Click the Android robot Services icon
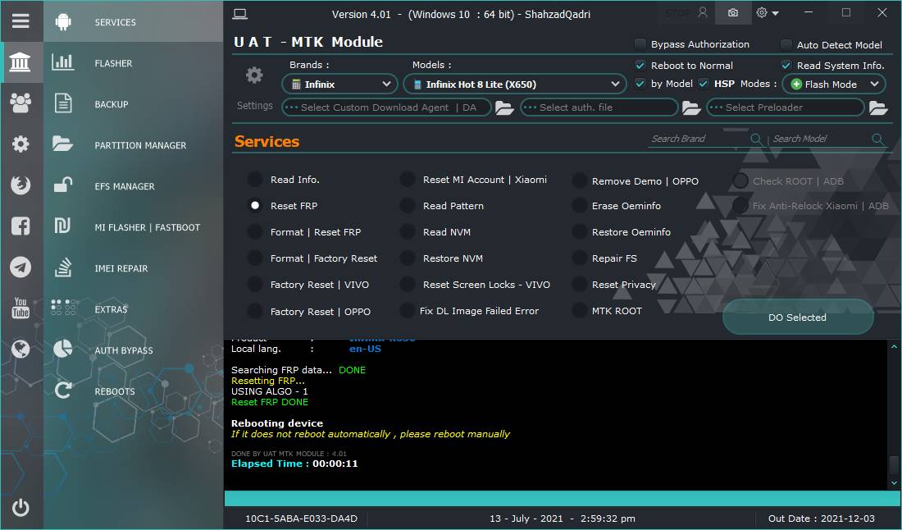This screenshot has width=902, height=530. [x=63, y=22]
